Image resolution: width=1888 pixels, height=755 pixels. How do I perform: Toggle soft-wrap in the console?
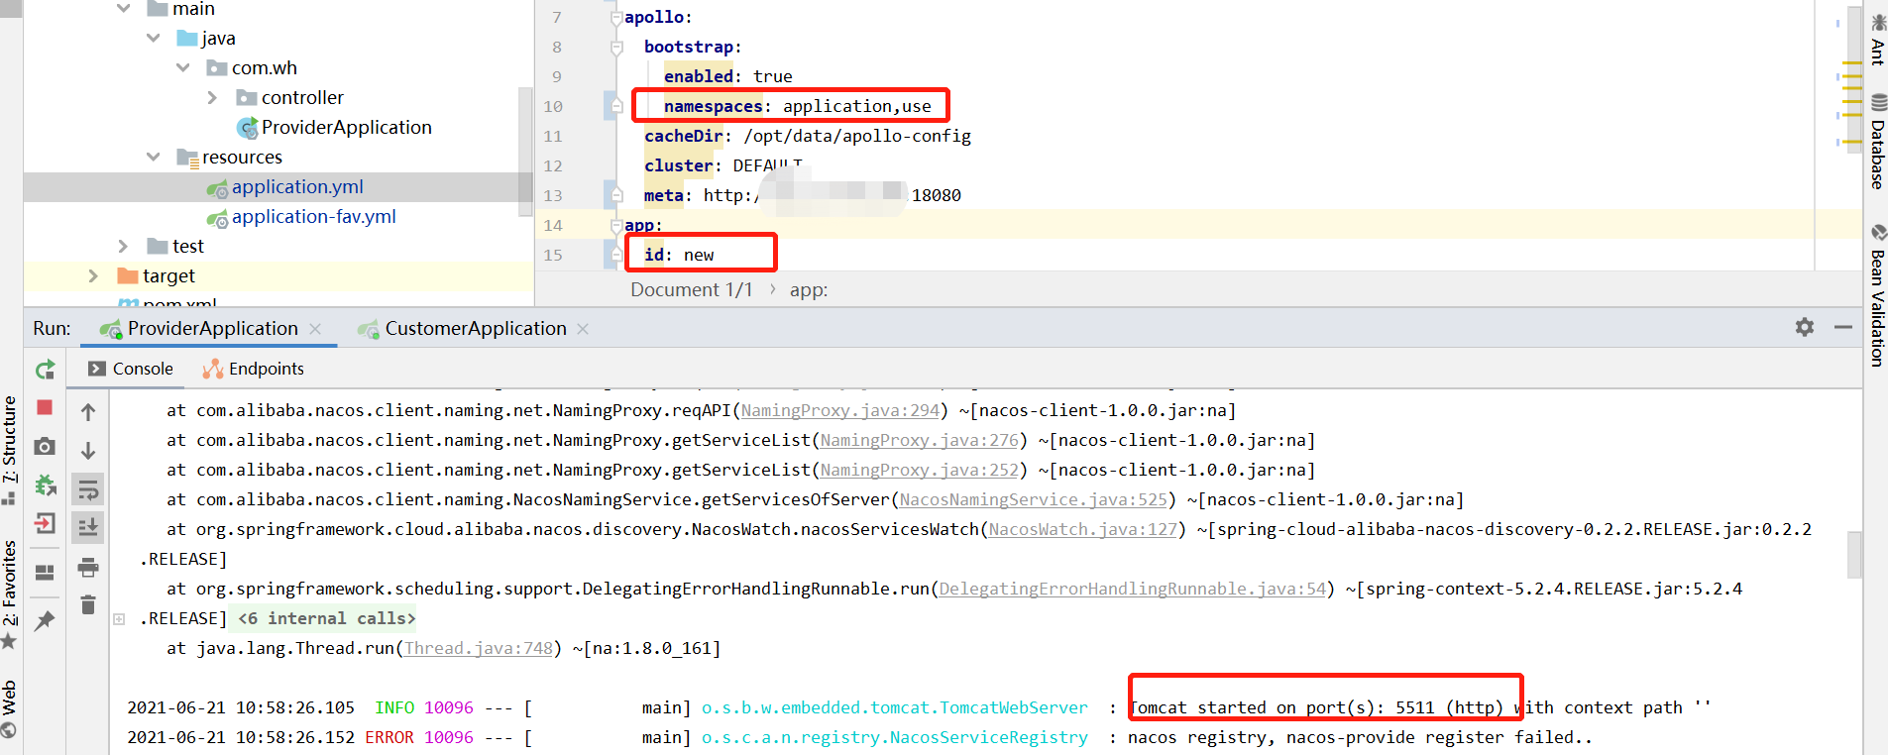[x=88, y=489]
